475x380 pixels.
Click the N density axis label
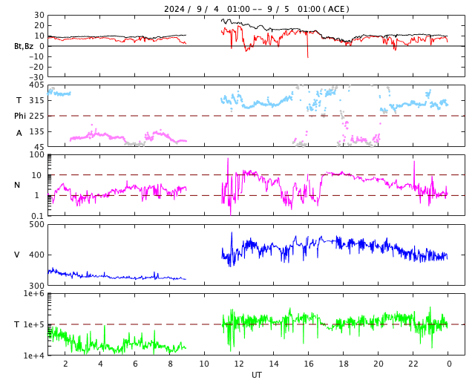tap(17, 185)
